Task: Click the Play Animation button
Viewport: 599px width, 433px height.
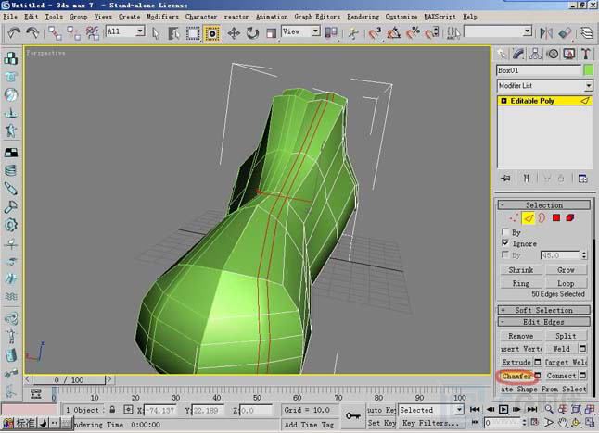Action: point(503,409)
